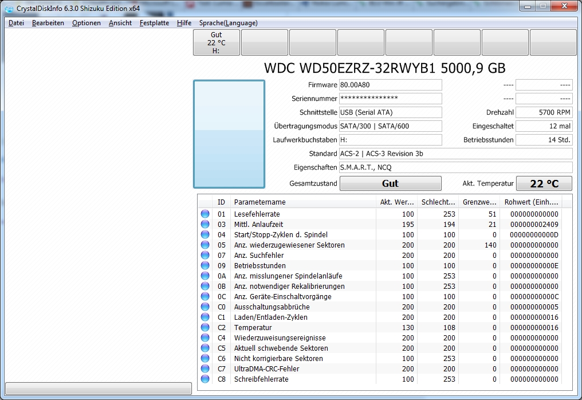The image size is (582, 400).
Task: Click the Schnittstelle field USB (Serial ATA)
Action: click(391, 112)
